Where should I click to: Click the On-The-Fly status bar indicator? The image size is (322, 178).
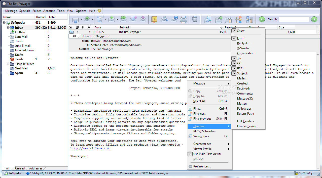pyautogui.click(x=303, y=173)
